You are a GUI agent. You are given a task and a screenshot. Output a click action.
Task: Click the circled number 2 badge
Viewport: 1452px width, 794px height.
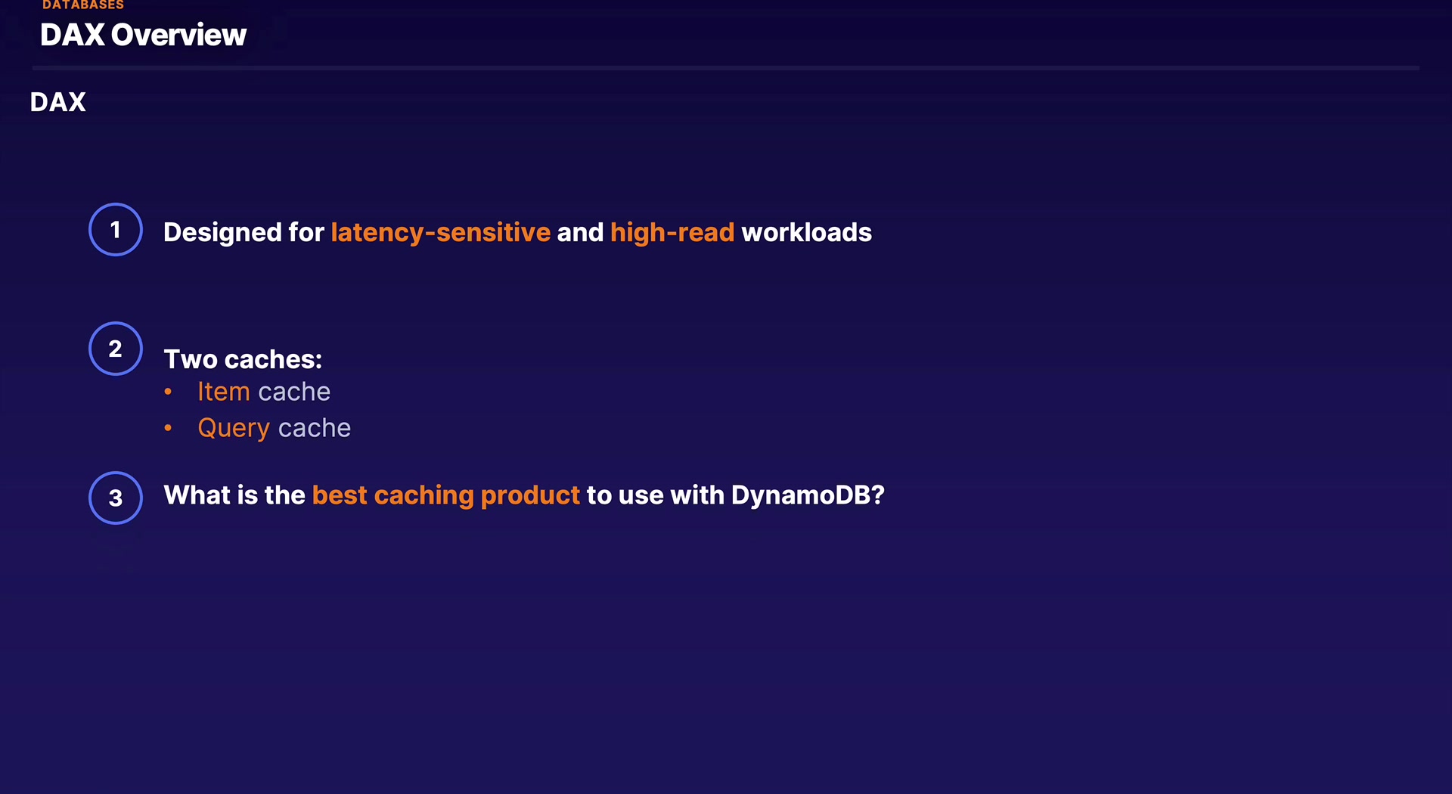pos(116,349)
